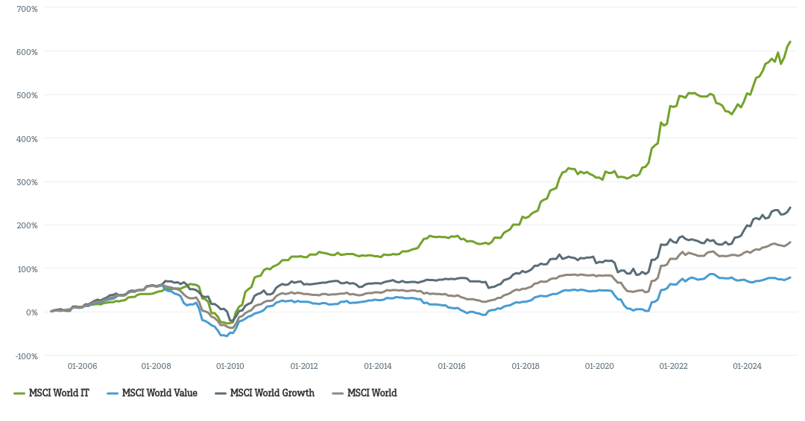The width and height of the screenshot is (805, 421).
Task: Hide the MSCI World Value series label
Action: pos(160,393)
